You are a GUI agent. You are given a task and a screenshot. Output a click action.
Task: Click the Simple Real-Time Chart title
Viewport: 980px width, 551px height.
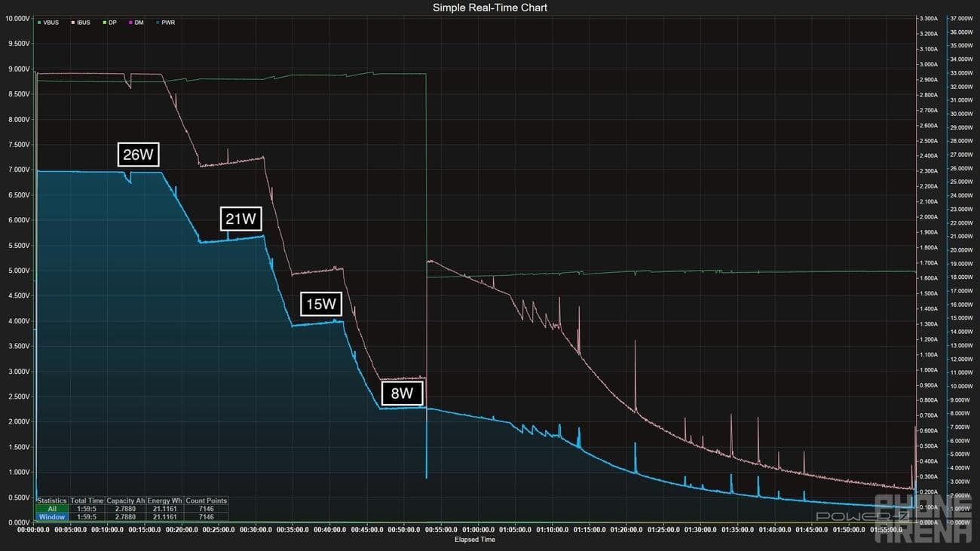(490, 8)
